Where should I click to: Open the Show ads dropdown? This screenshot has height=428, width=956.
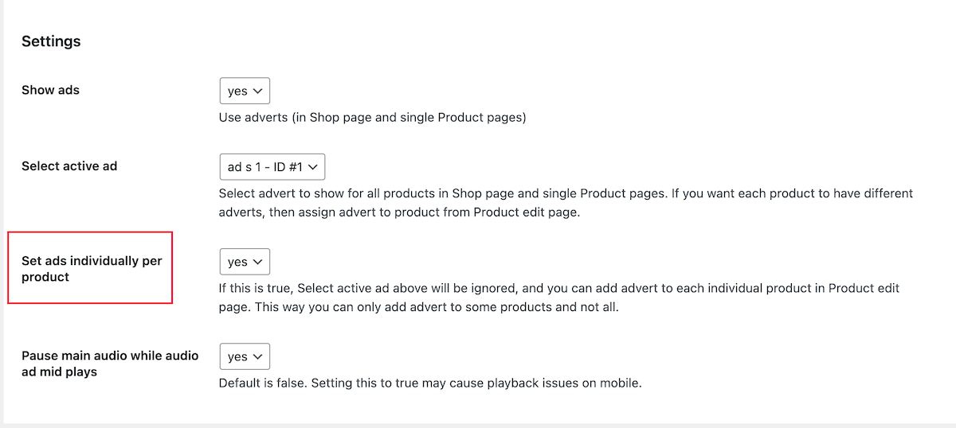pos(245,91)
